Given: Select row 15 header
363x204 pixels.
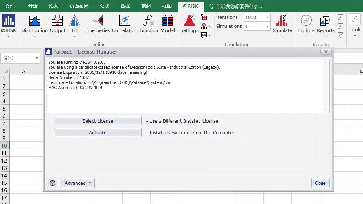Looking at the screenshot, I should pos(4,183).
